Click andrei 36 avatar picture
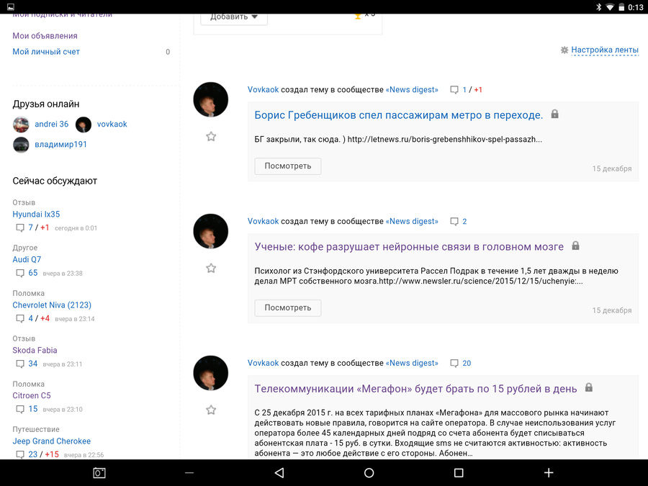648x486 pixels. [x=21, y=125]
